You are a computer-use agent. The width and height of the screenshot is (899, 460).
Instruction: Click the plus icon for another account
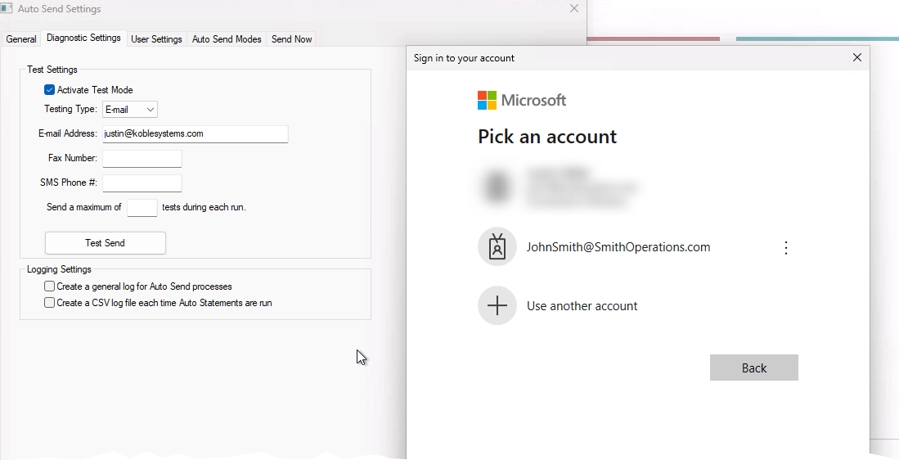[x=497, y=306]
